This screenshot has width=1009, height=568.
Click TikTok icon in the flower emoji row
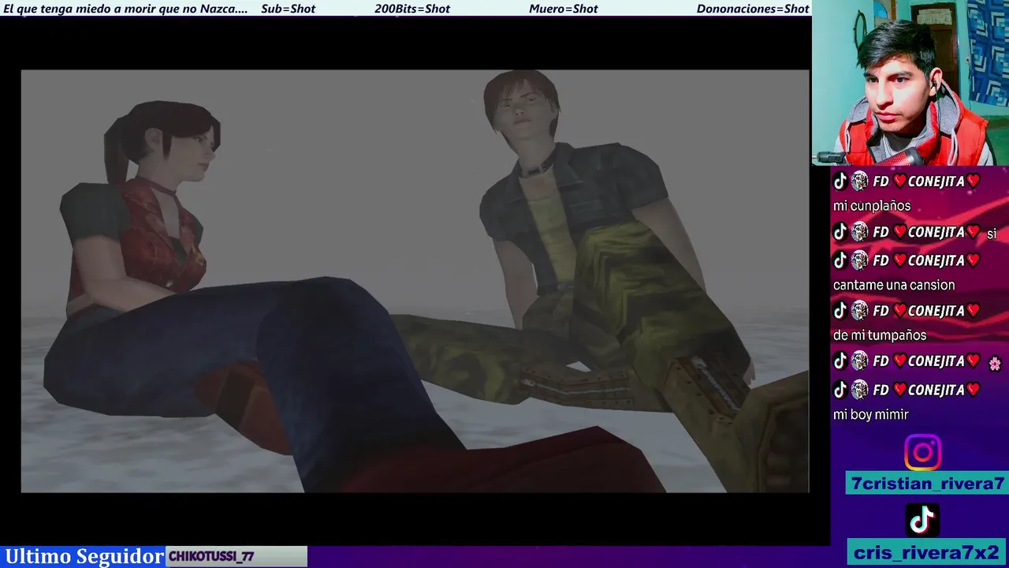[x=840, y=361]
